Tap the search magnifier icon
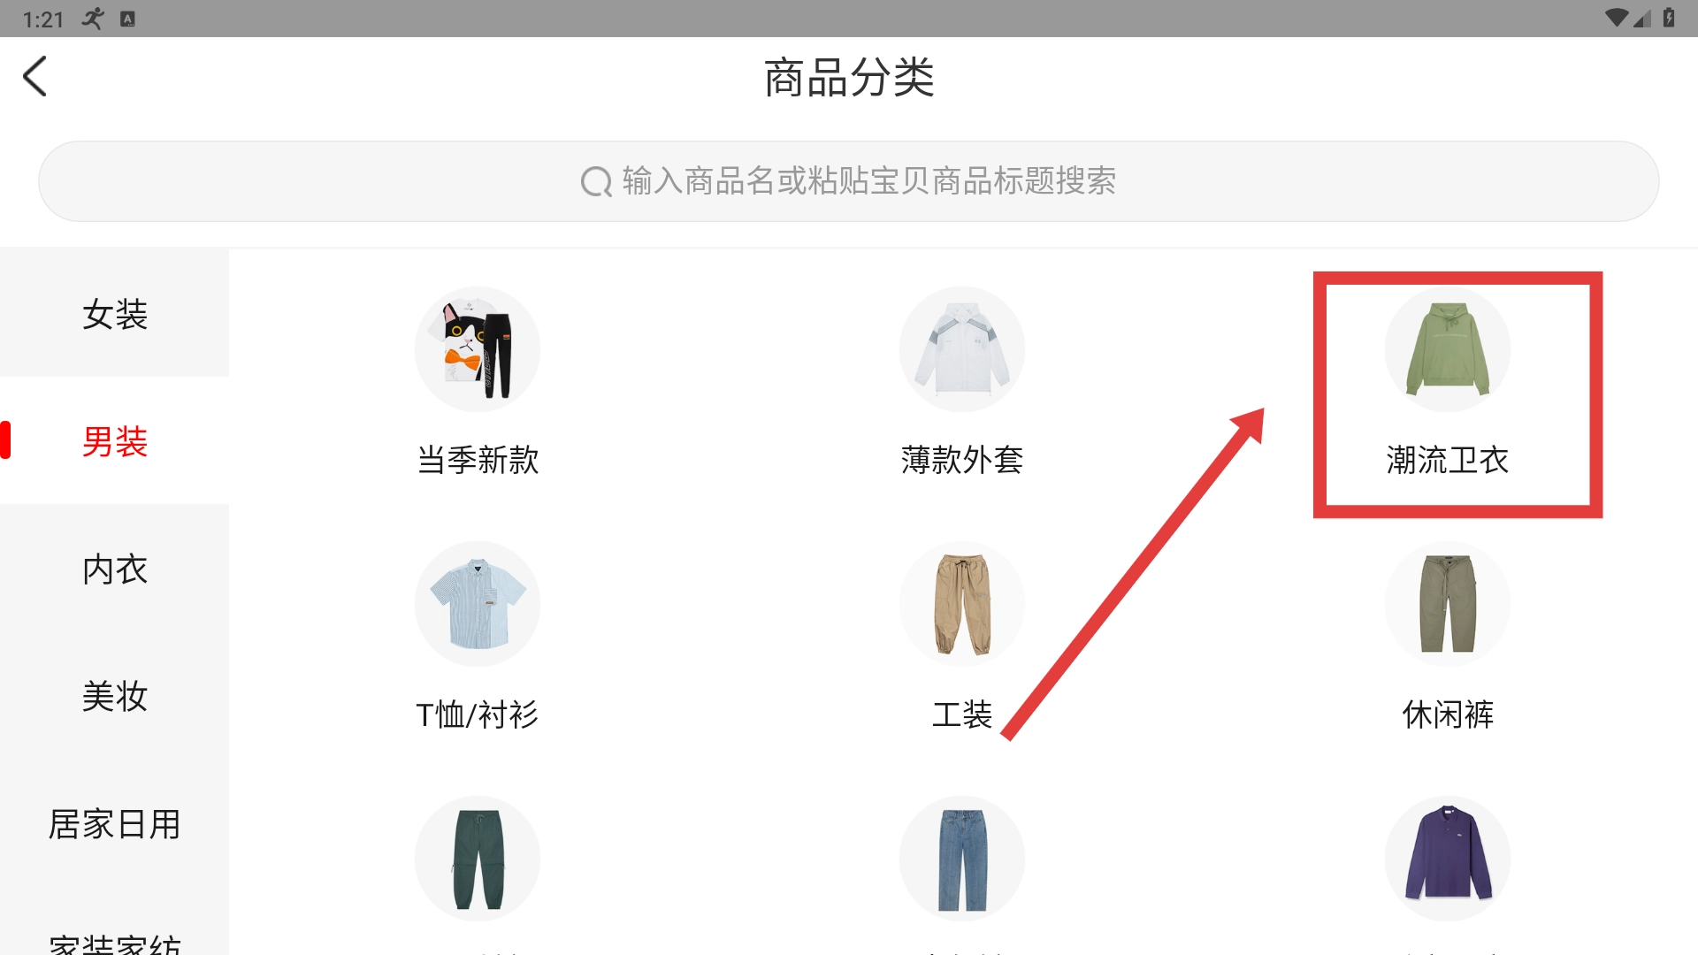1698x955 pixels. coord(596,181)
